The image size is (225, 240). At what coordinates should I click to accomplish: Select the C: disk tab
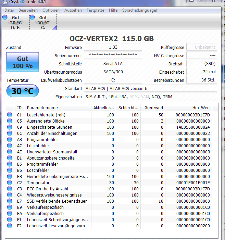(x=43, y=22)
